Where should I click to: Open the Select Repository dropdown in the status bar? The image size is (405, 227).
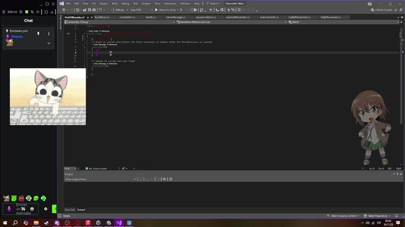[377, 216]
